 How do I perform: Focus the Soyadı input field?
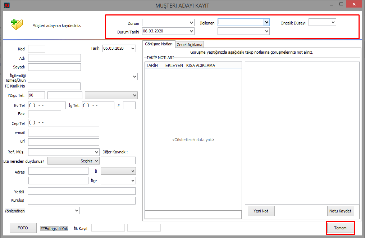pyautogui.click(x=54, y=67)
